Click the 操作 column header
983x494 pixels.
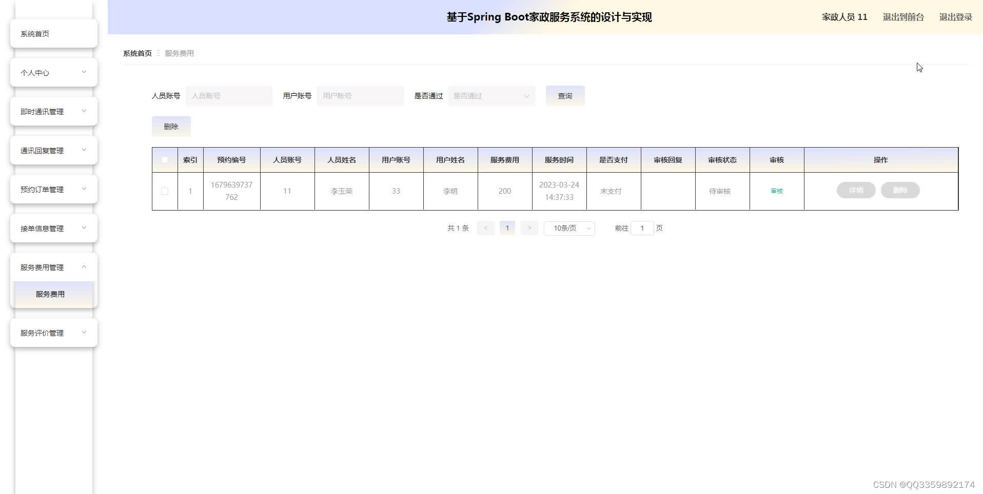(x=881, y=160)
